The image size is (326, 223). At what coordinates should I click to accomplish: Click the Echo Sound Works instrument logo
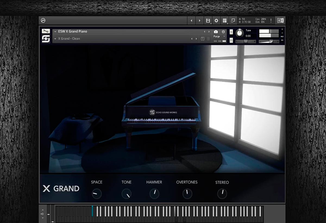coord(46,39)
